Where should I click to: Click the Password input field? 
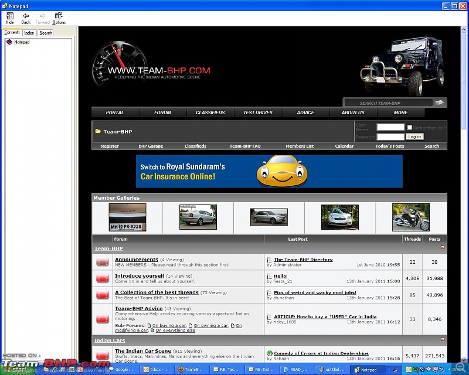390,137
